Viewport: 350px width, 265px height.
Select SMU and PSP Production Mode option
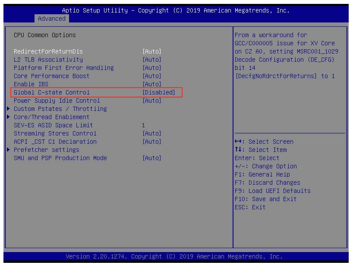pyautogui.click(x=60, y=158)
